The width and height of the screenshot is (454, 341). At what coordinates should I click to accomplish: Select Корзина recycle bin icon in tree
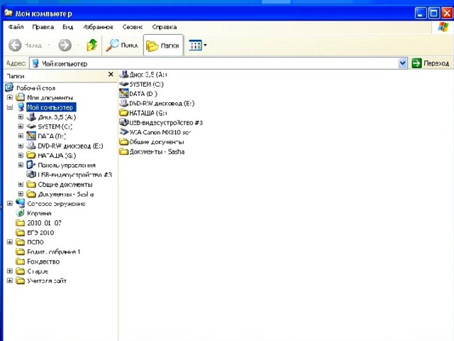click(21, 213)
